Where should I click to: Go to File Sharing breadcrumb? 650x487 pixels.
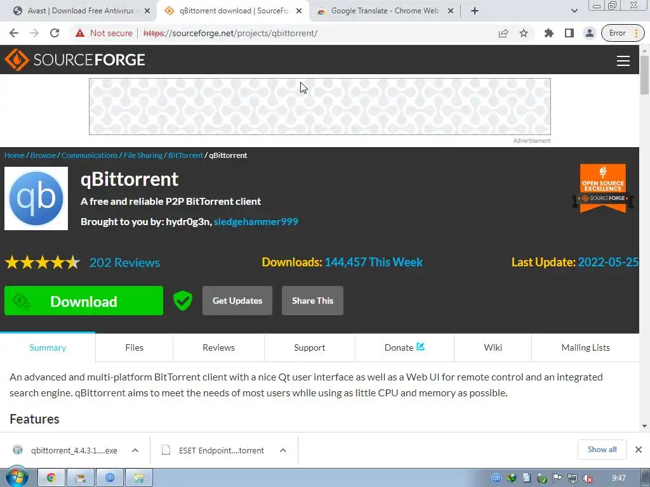(x=143, y=155)
